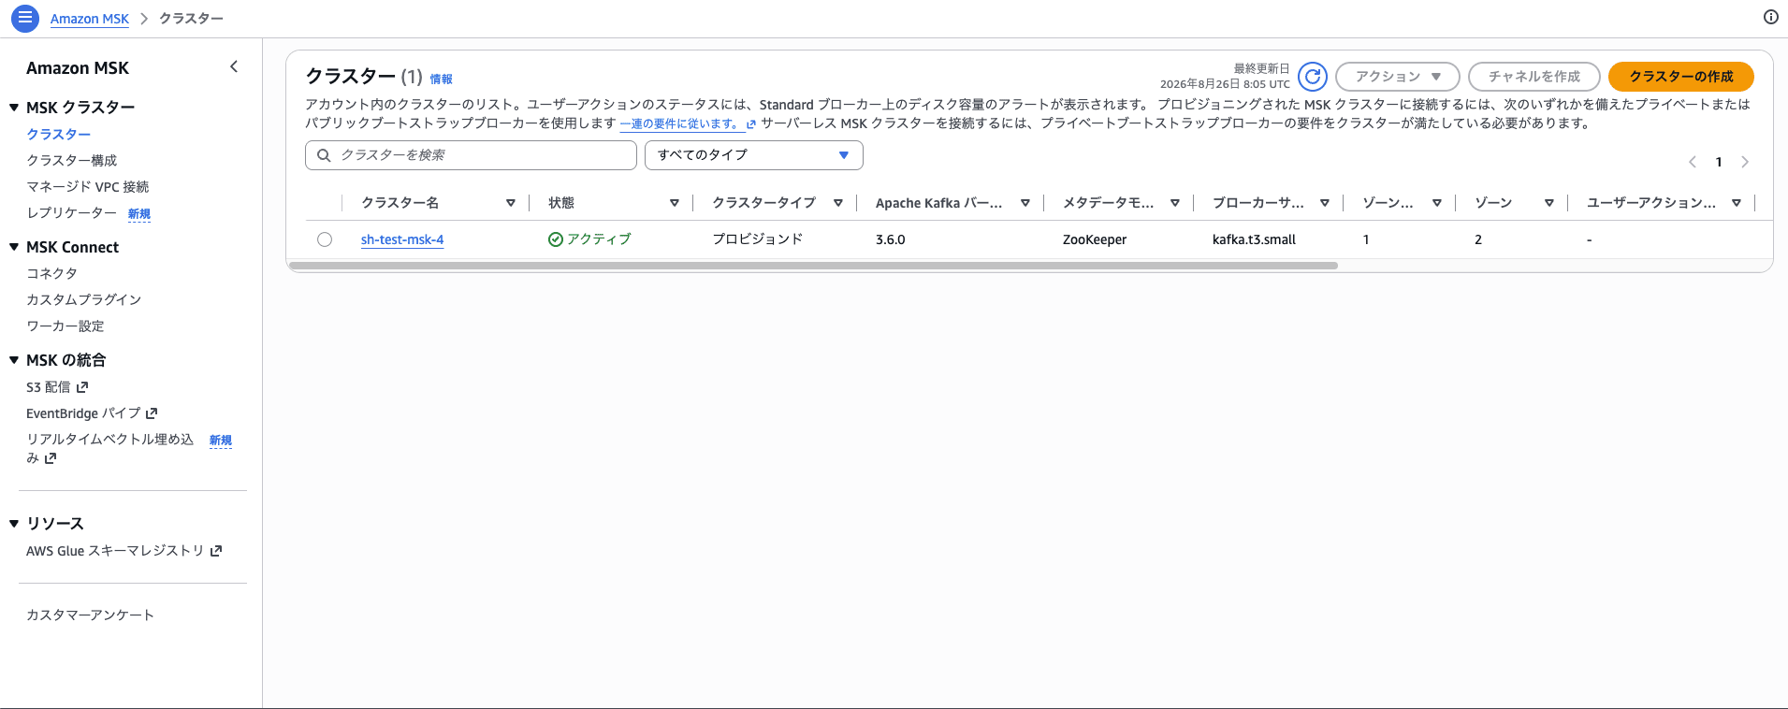Open ワーカー設定 in the sidebar
This screenshot has height=709, width=1788.
65,326
